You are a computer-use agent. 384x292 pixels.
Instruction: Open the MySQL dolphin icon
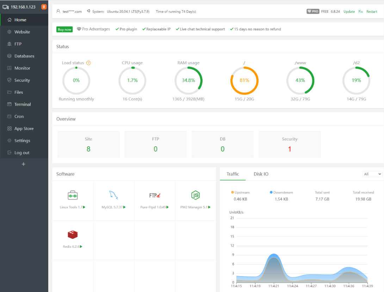113,195
